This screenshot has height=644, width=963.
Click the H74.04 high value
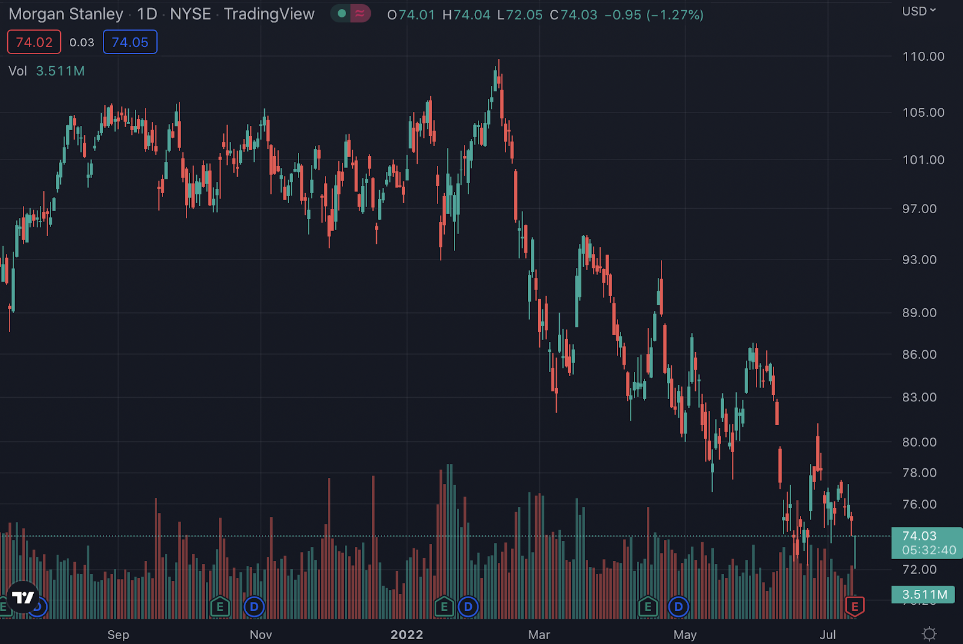(x=466, y=14)
